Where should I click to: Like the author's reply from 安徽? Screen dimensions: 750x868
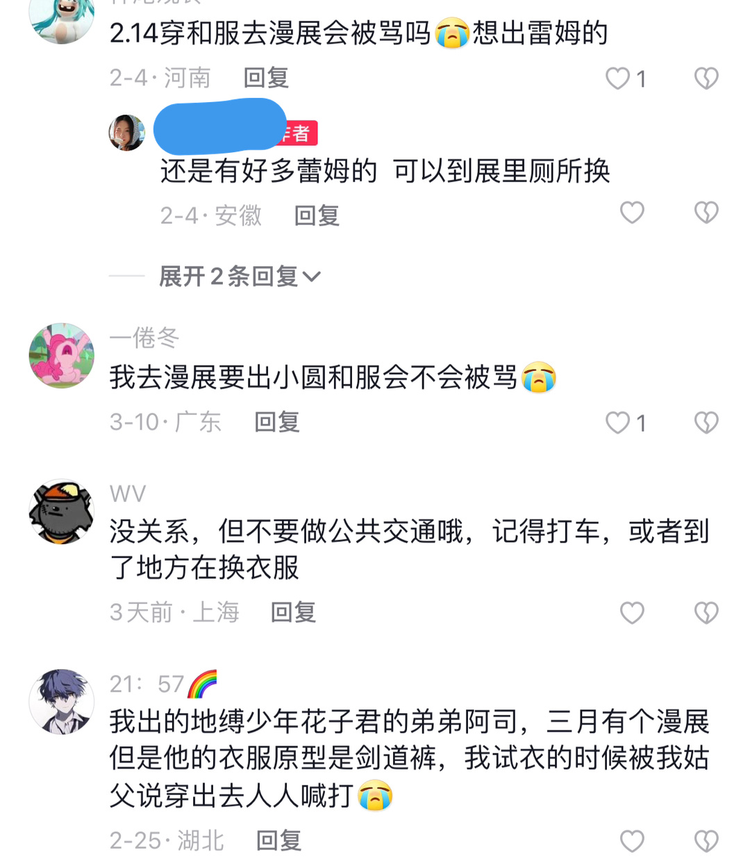point(632,213)
